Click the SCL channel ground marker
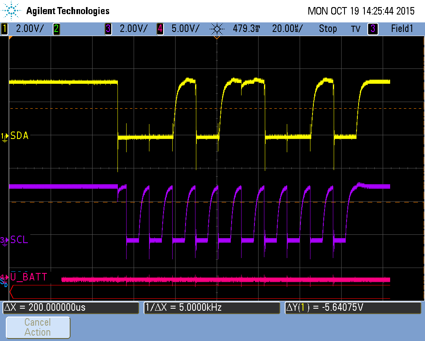 click(5, 240)
